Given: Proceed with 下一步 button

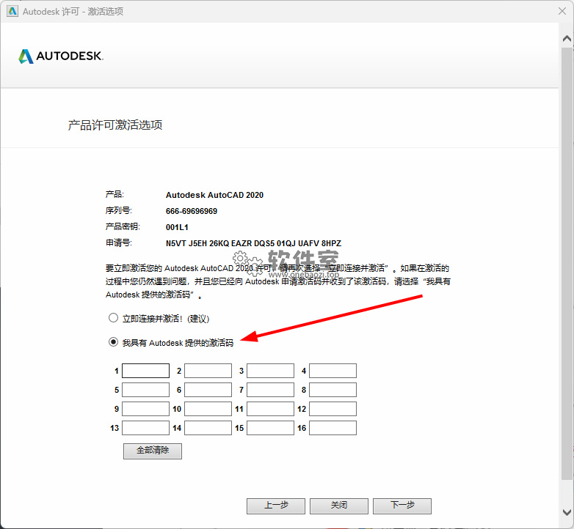Looking at the screenshot, I should pyautogui.click(x=402, y=506).
